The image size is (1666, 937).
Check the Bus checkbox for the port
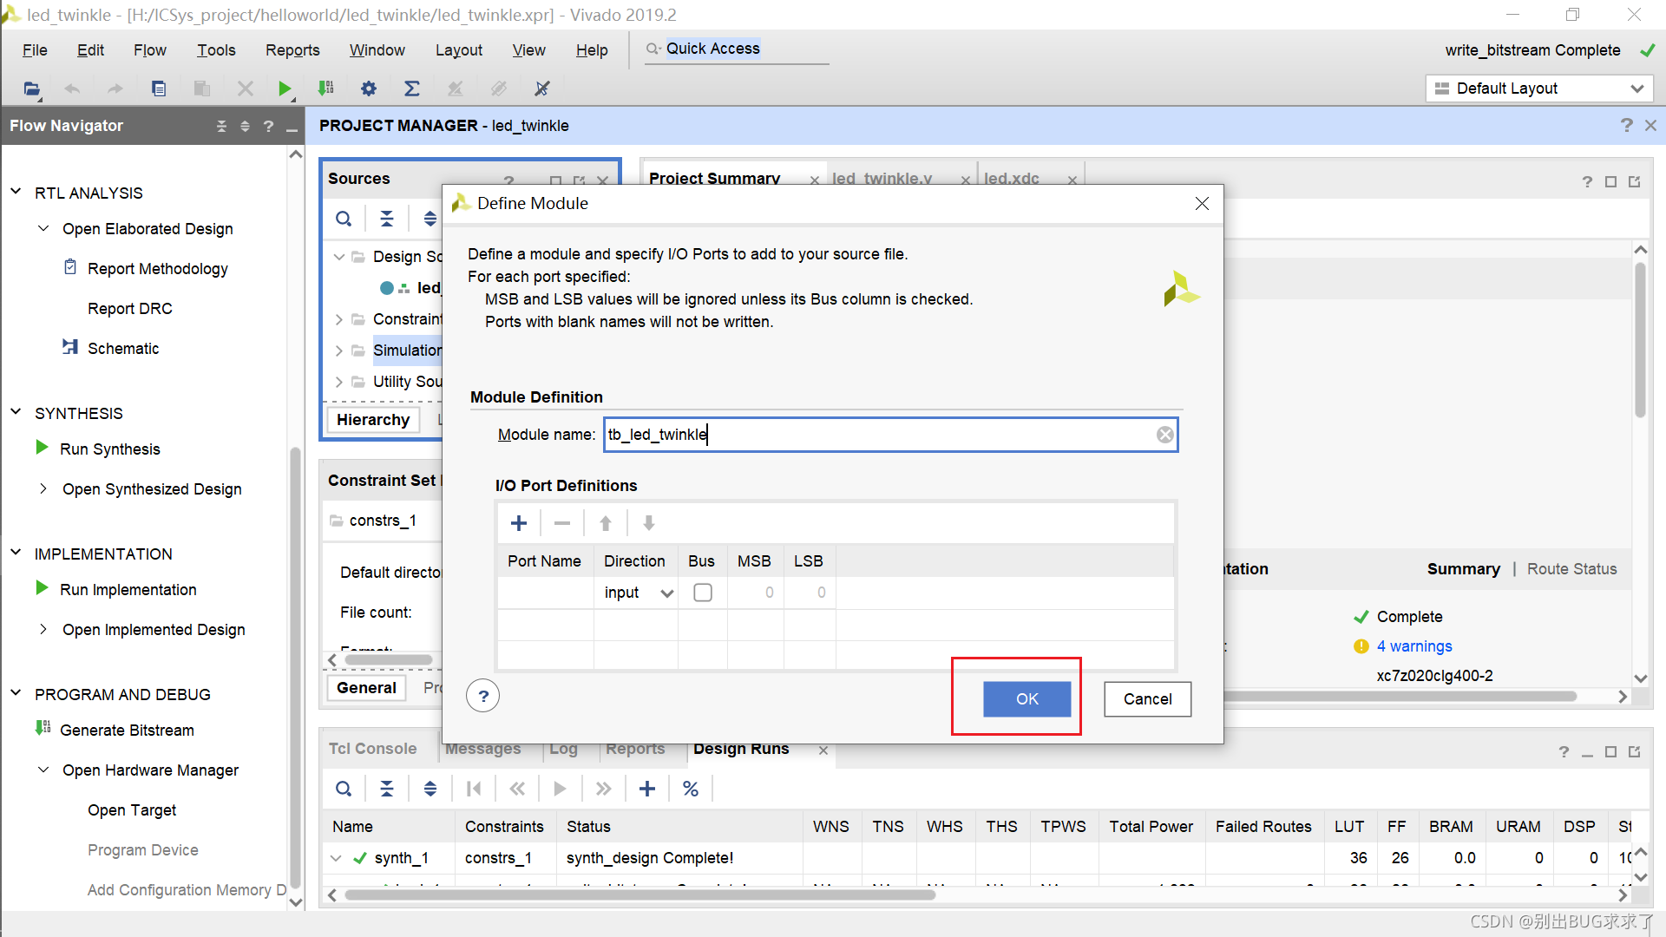(703, 593)
